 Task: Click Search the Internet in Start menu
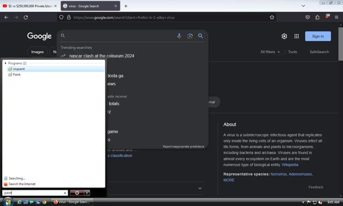pyautogui.click(x=22, y=184)
